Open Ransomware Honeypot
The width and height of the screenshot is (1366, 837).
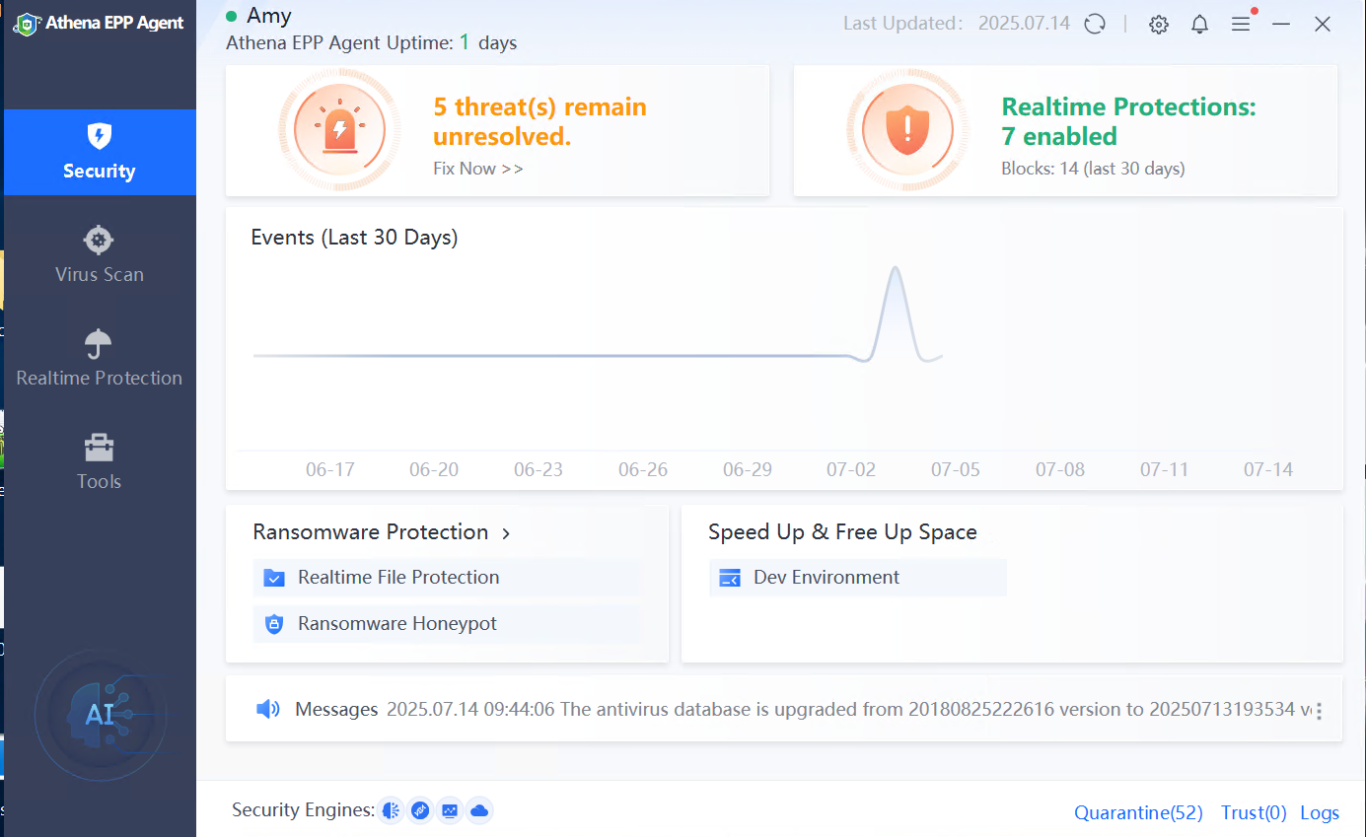[x=447, y=624]
